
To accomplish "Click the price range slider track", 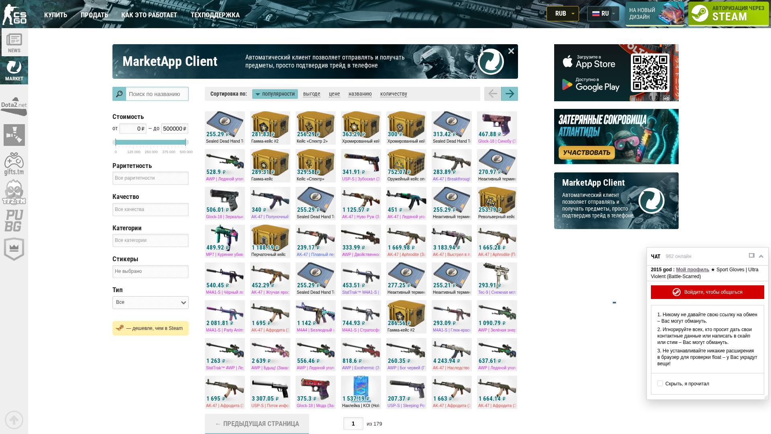I will click(x=151, y=142).
